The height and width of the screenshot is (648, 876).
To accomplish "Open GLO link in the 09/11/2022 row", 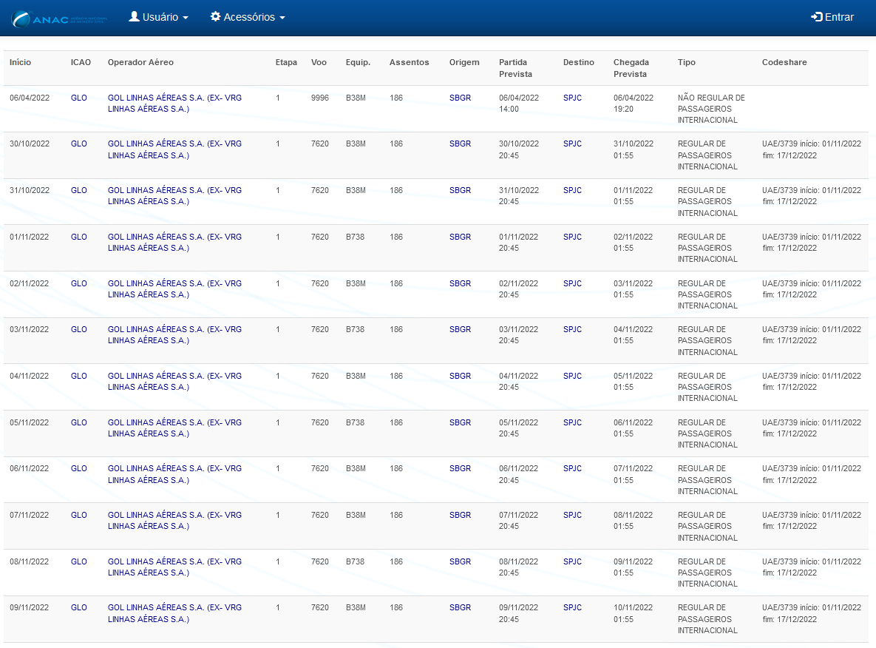I will click(x=79, y=608).
